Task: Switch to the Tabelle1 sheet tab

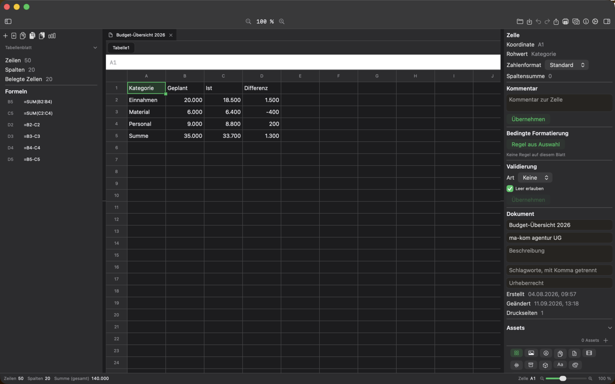Action: click(121, 48)
